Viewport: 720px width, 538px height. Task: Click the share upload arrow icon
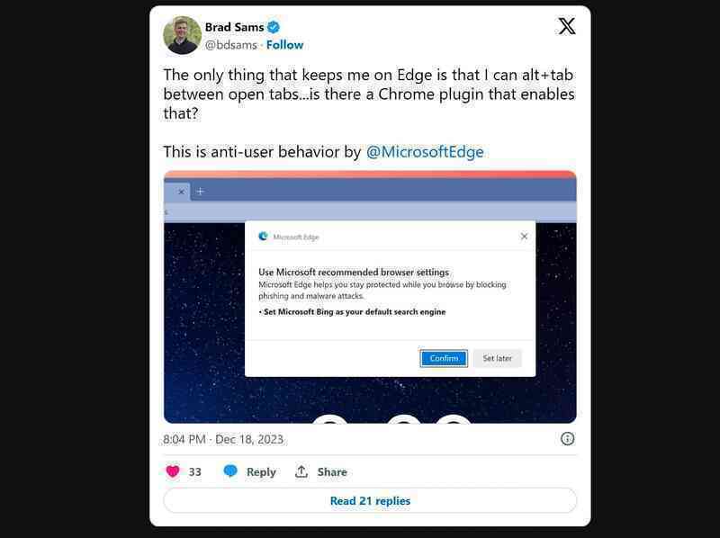(301, 471)
